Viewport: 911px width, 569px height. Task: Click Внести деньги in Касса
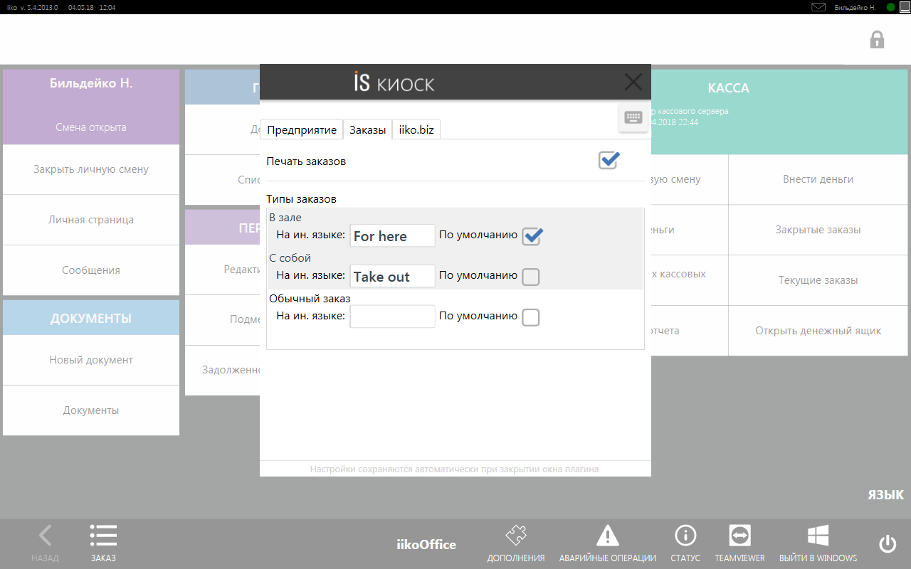tap(818, 179)
